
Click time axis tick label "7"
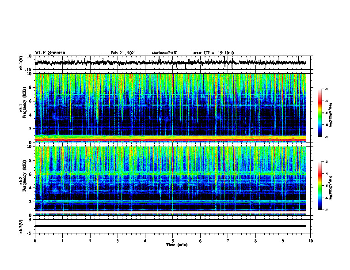[228, 241]
